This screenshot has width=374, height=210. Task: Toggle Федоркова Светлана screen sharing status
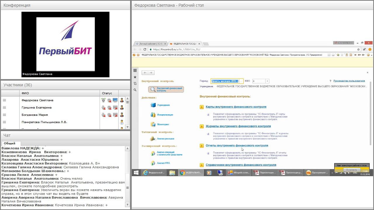115,100
